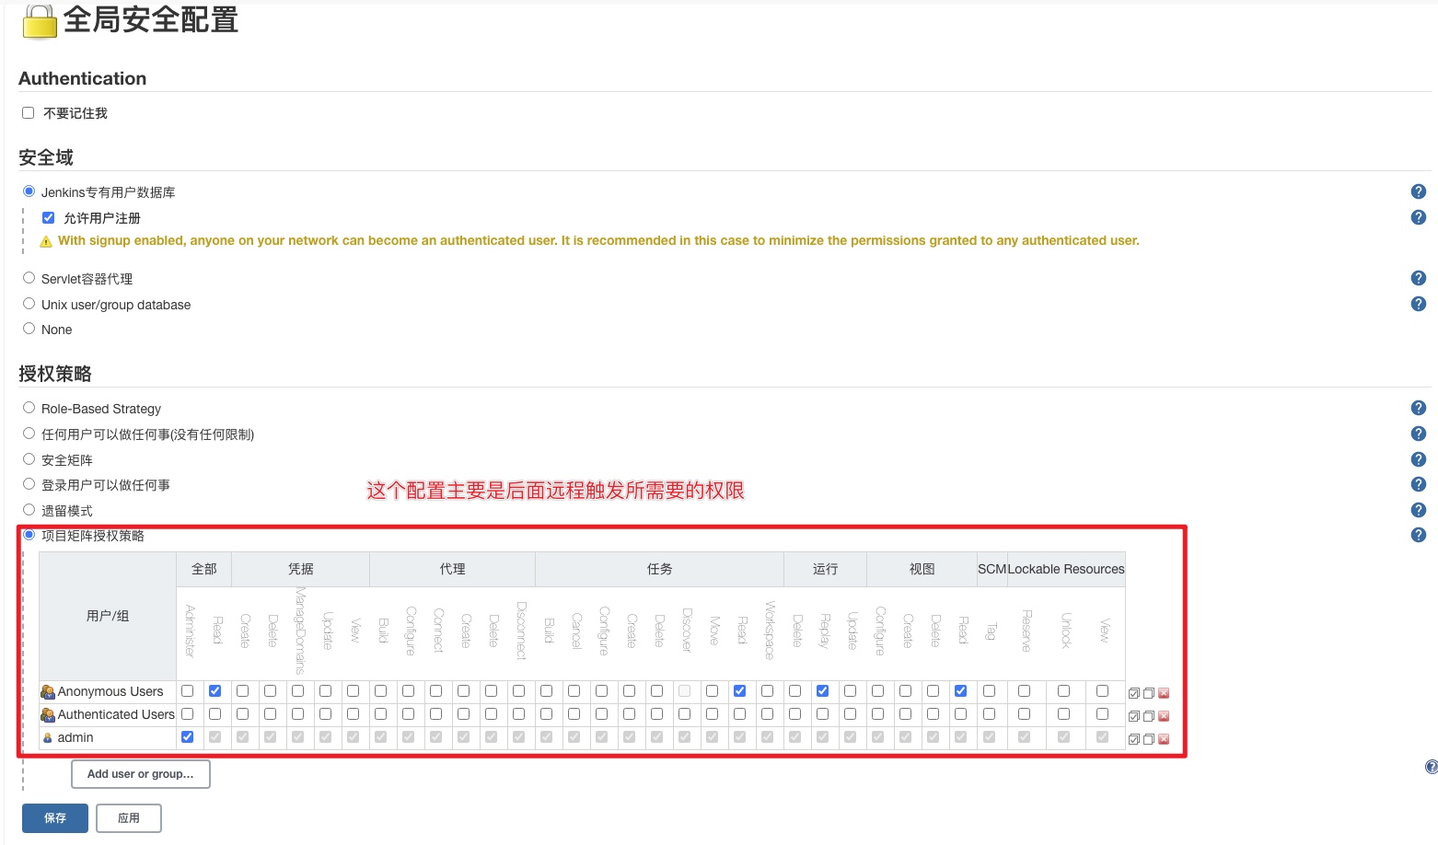The height and width of the screenshot is (845, 1438).
Task: Click the 凭据 column group header
Action: coord(301,569)
